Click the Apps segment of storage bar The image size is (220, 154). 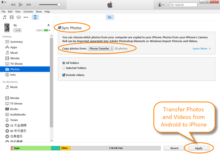tap(32, 148)
